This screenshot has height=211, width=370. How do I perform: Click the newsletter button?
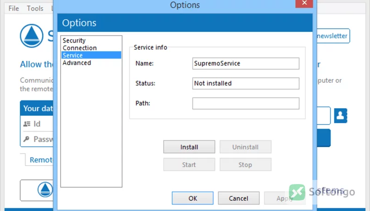(x=333, y=36)
